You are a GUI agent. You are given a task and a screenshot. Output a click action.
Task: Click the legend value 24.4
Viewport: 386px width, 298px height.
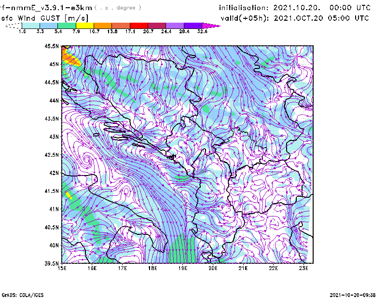coord(166,31)
